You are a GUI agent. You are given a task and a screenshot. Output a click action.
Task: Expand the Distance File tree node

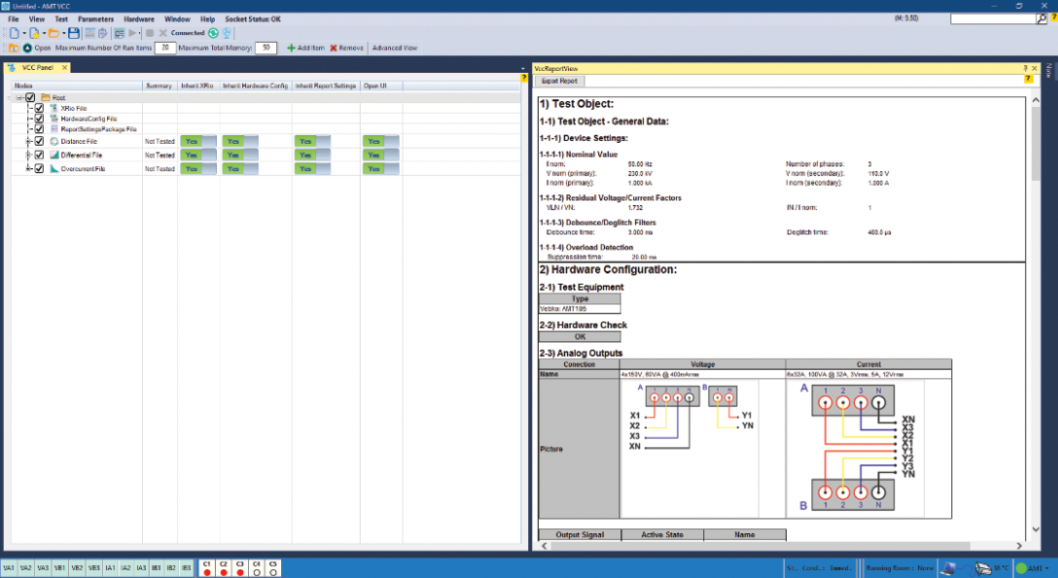tap(28, 141)
